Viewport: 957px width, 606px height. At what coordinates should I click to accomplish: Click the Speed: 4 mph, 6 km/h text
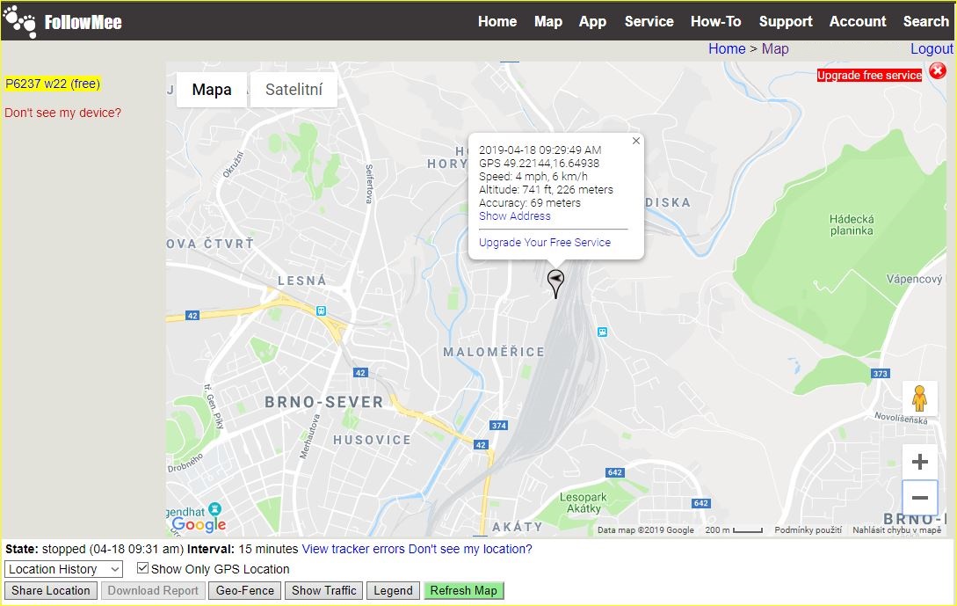point(533,177)
